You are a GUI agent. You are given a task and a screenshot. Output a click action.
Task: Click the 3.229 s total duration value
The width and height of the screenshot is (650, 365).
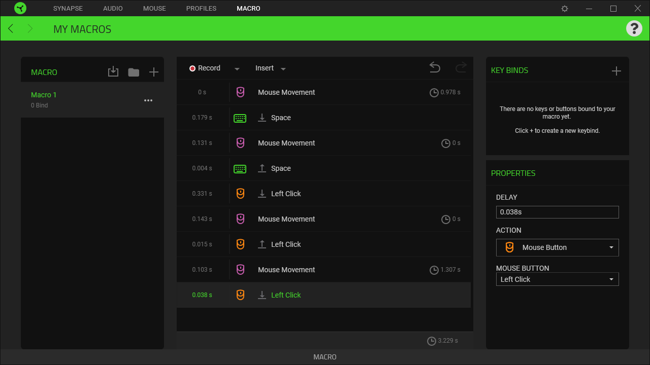448,341
